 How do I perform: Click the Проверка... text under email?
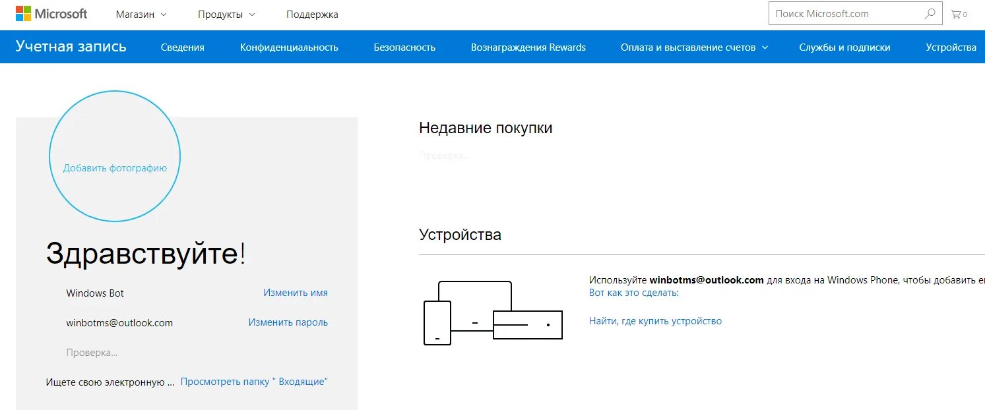[92, 353]
